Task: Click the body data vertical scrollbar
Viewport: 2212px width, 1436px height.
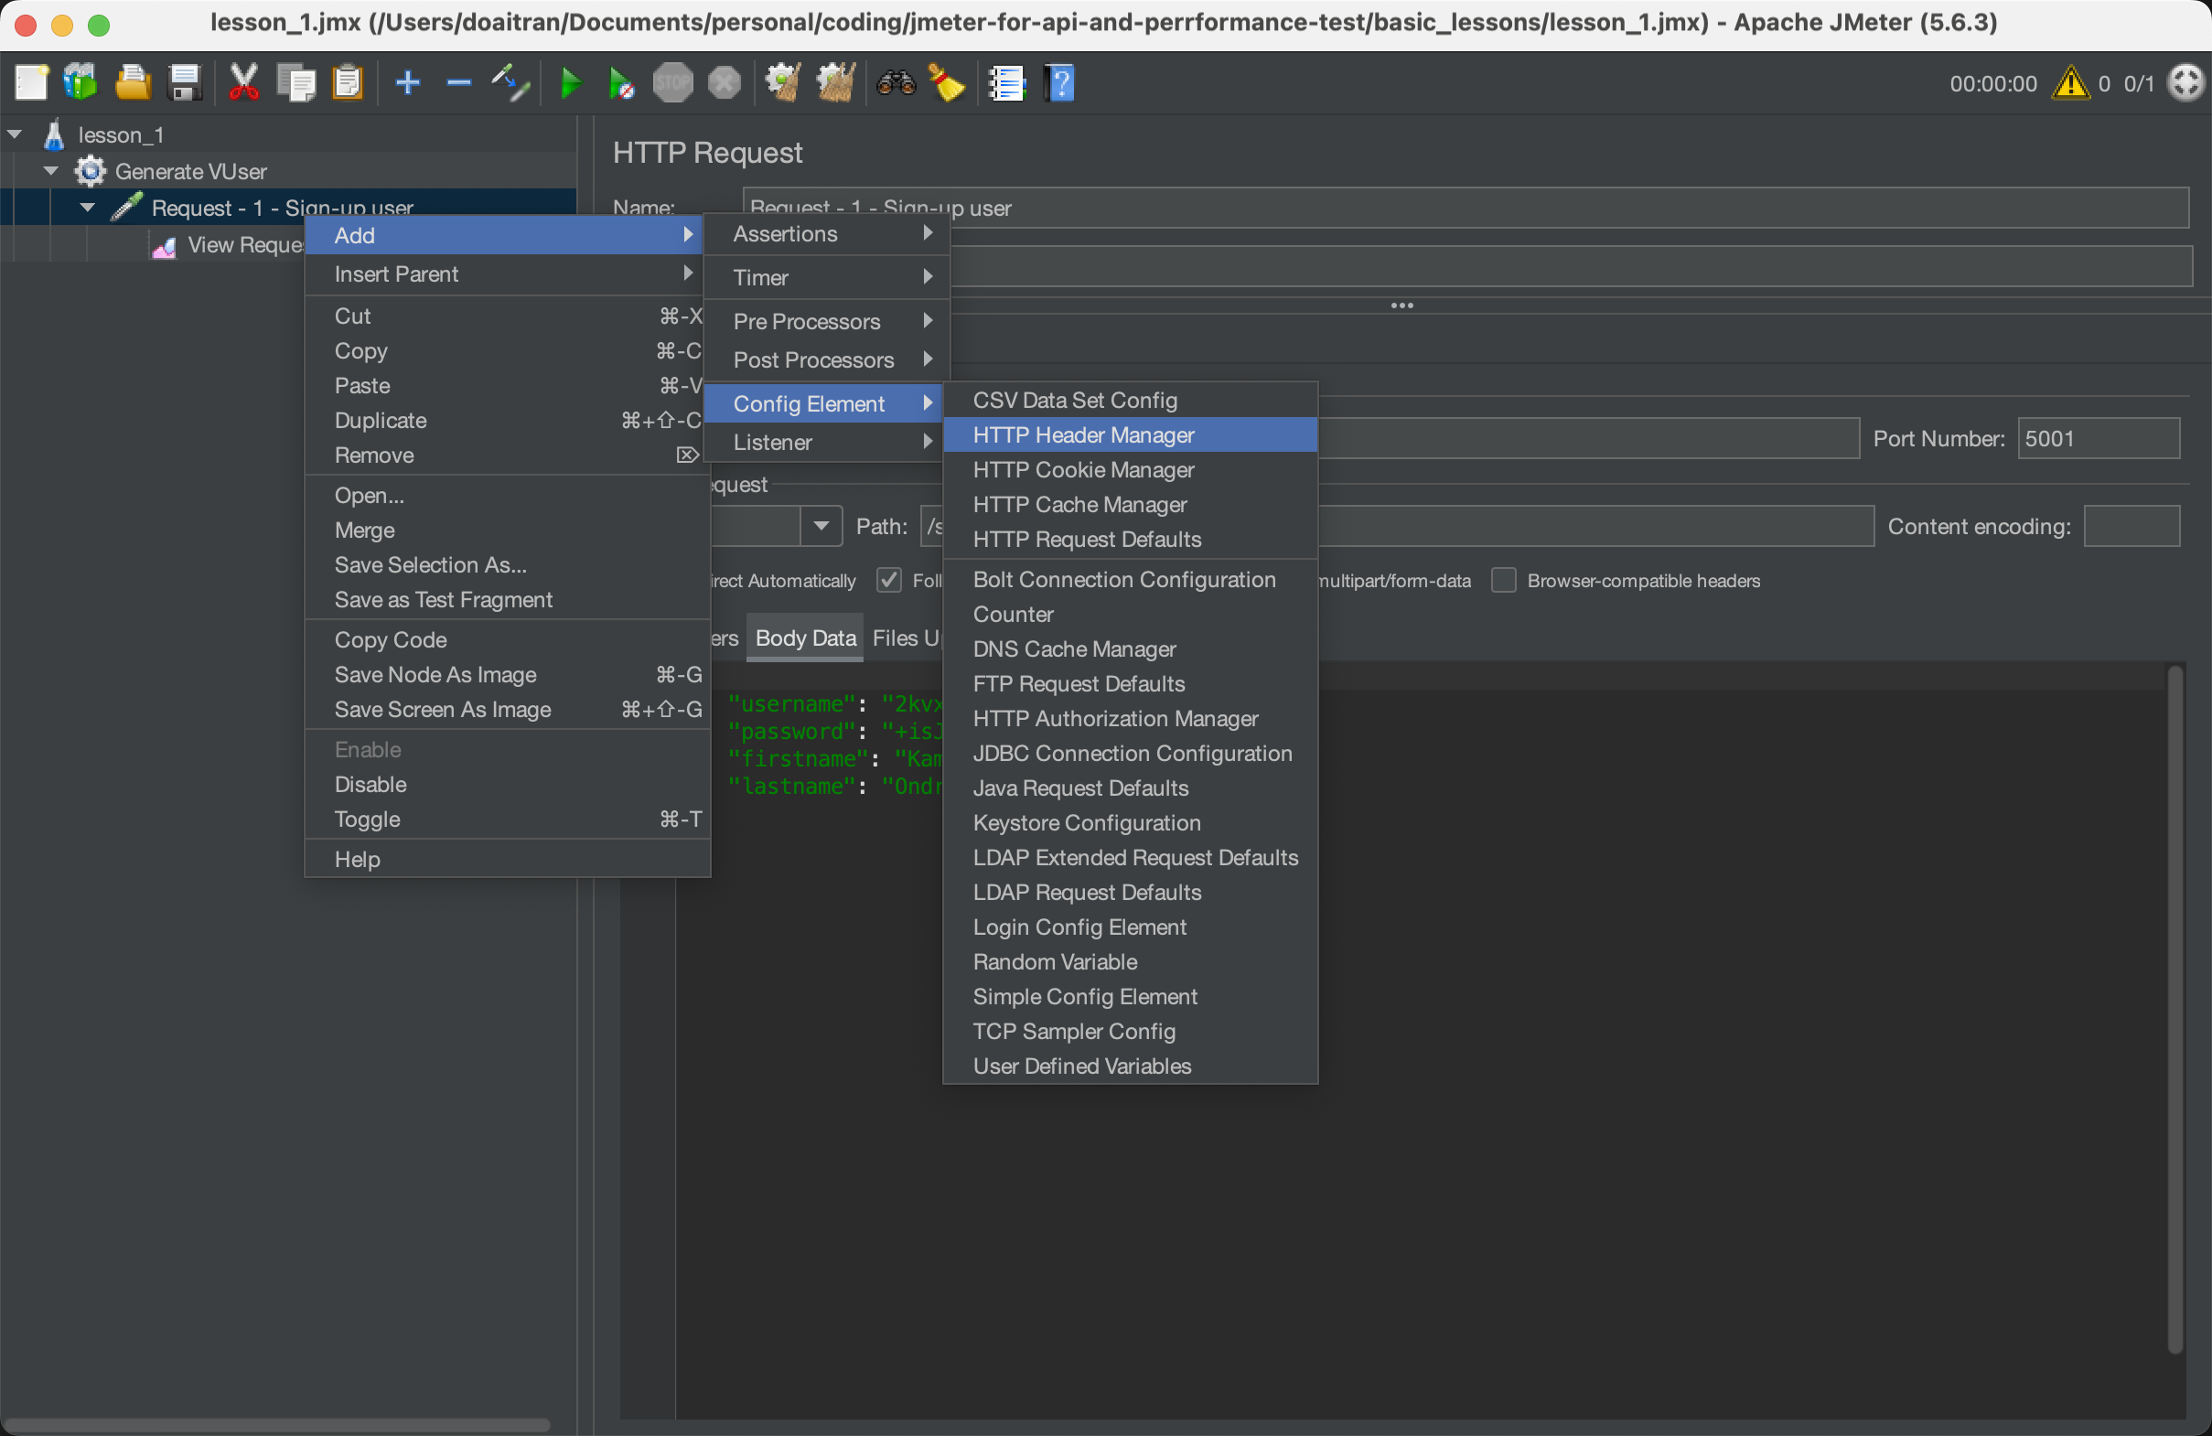Action: pyautogui.click(x=2174, y=1009)
